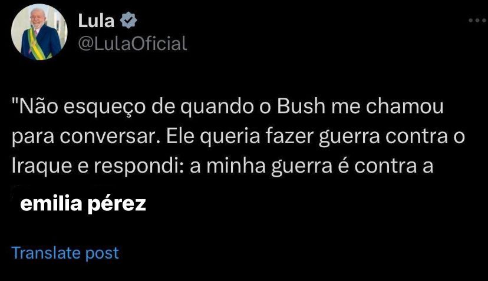The image size is (488, 281).
Task: Click the word Ele after the period
Action: coord(180,136)
